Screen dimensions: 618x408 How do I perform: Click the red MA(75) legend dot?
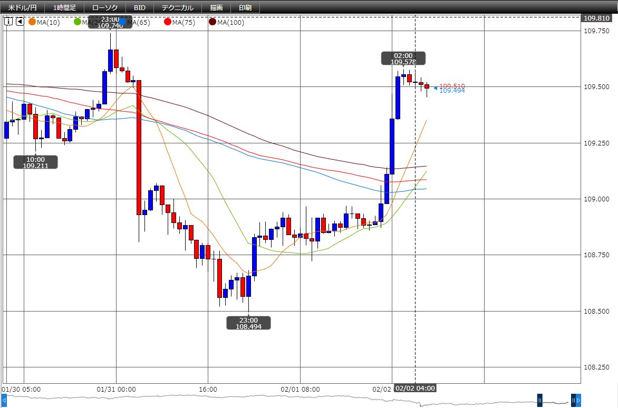click(x=168, y=22)
